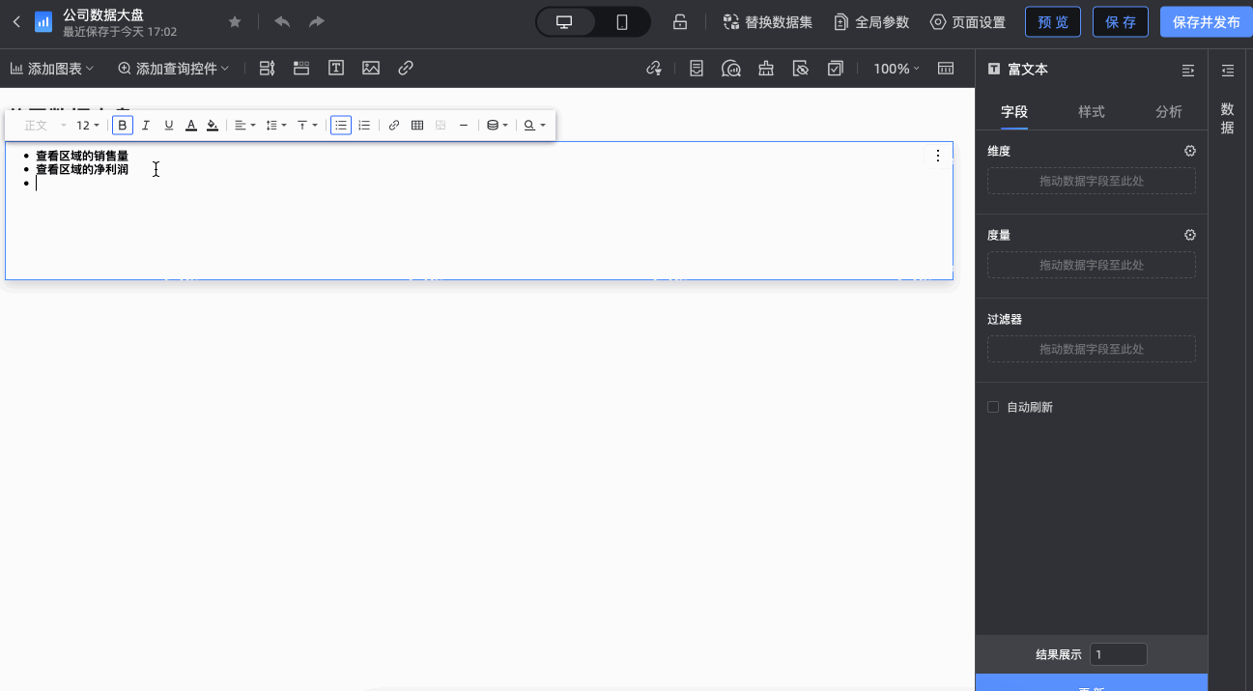Switch to desktop layout view
The image size is (1253, 691).
pos(565,22)
